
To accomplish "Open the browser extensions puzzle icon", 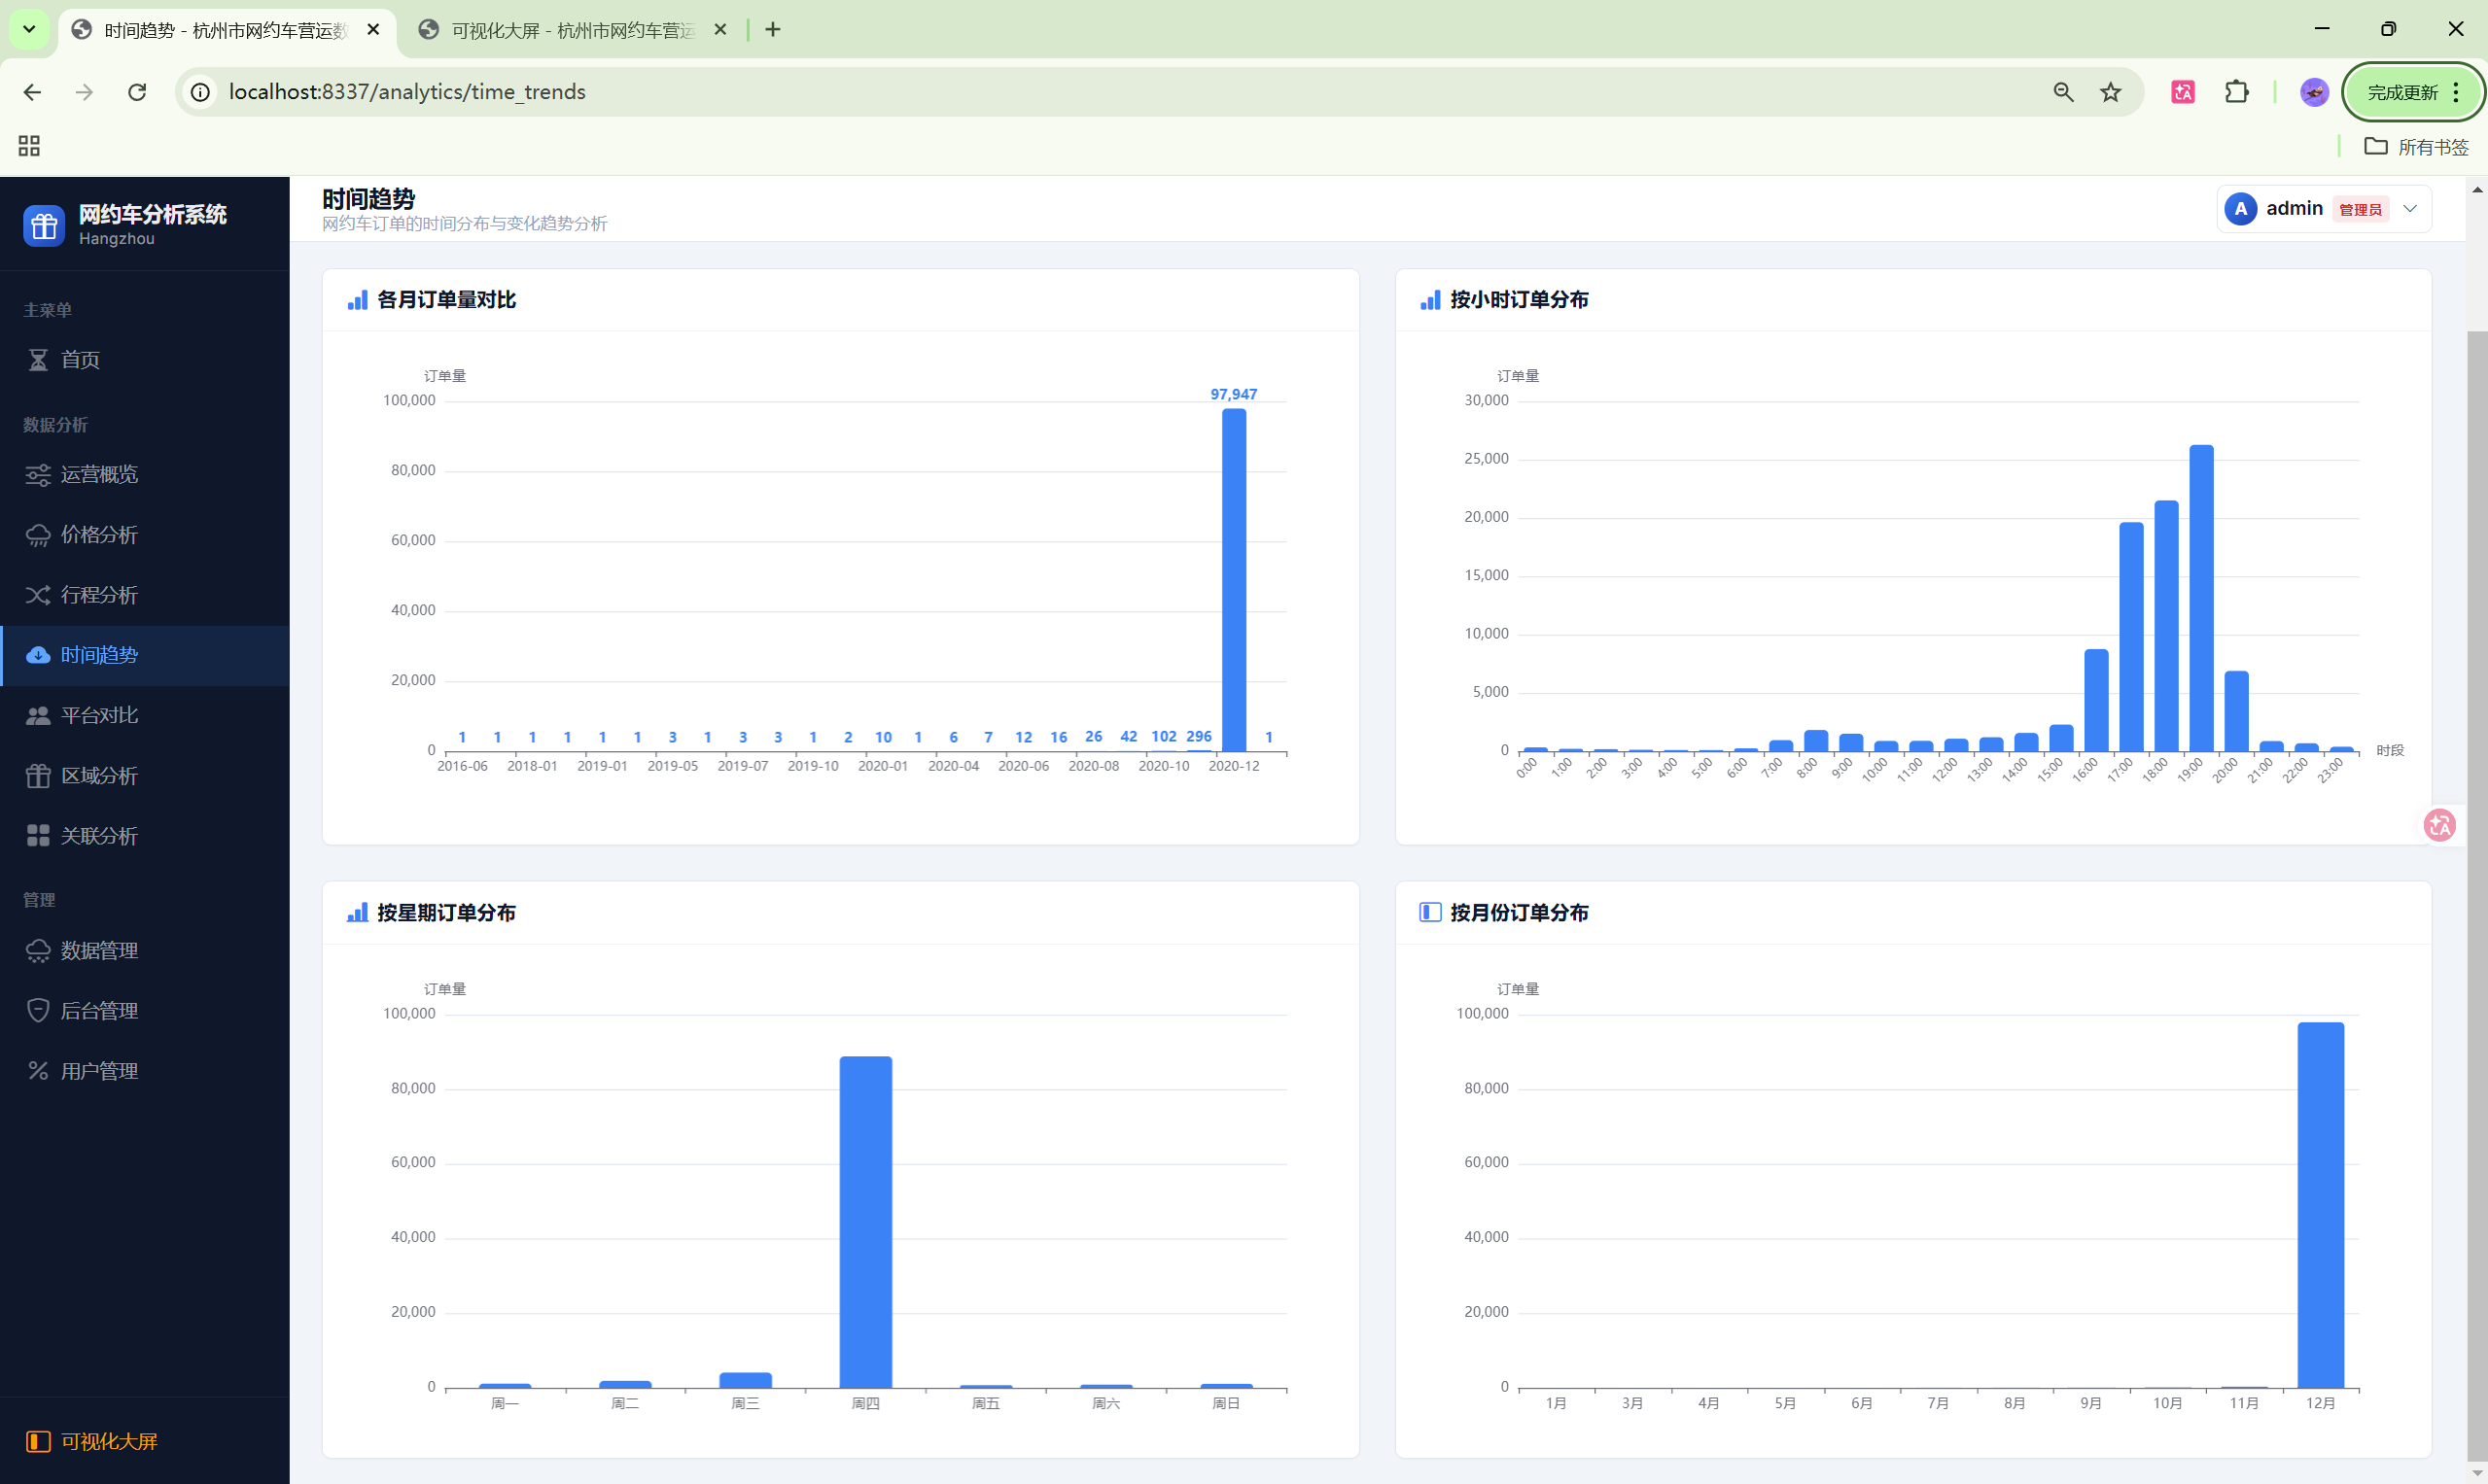I will [x=2237, y=92].
